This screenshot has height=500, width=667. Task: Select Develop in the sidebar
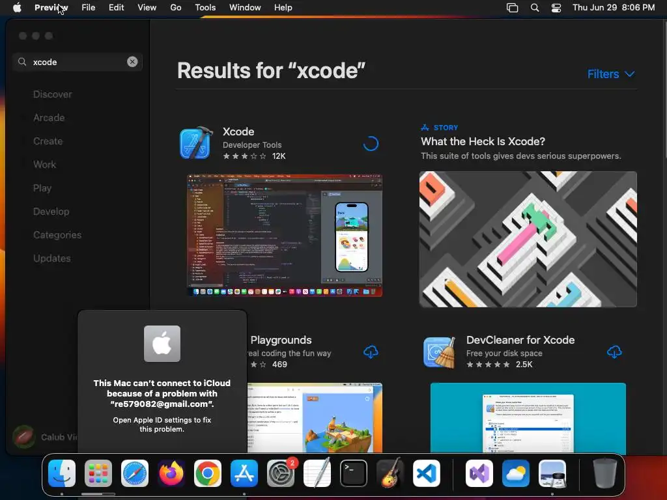pyautogui.click(x=51, y=212)
